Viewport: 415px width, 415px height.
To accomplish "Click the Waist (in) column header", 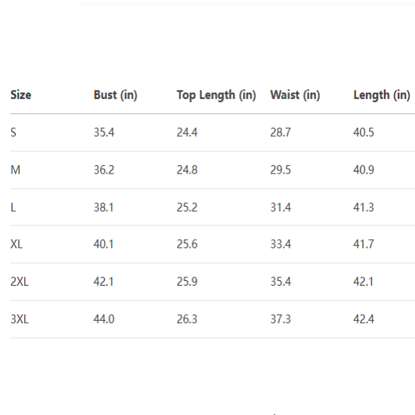I will coord(295,95).
